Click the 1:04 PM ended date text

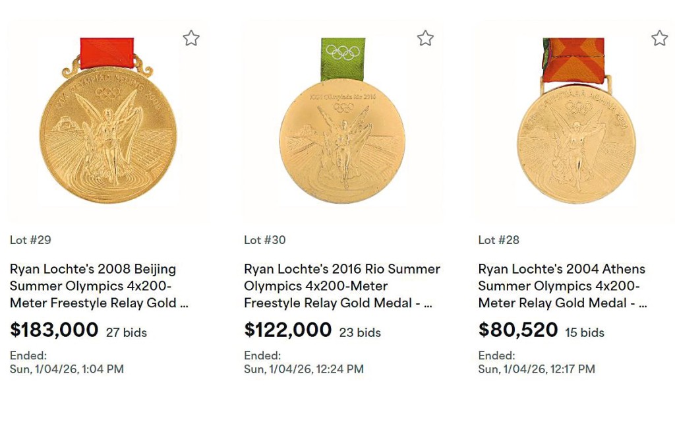(x=67, y=369)
